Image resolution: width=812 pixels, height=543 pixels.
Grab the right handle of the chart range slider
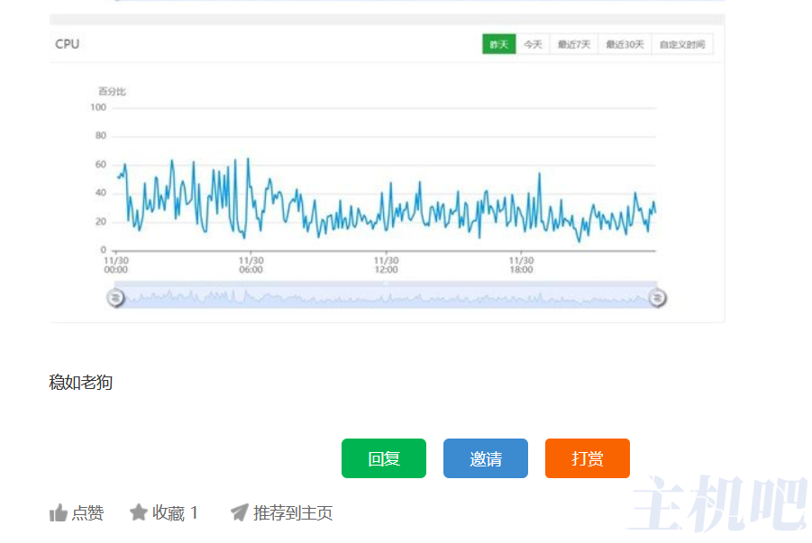click(657, 298)
